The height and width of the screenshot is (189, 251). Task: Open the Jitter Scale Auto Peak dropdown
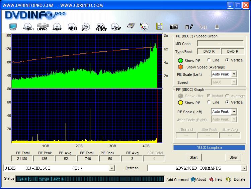point(234,119)
